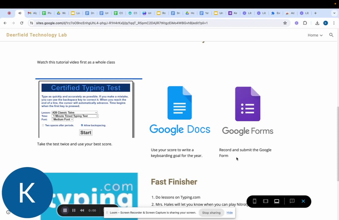Click the Loom timer showing 0:00

coord(92,210)
